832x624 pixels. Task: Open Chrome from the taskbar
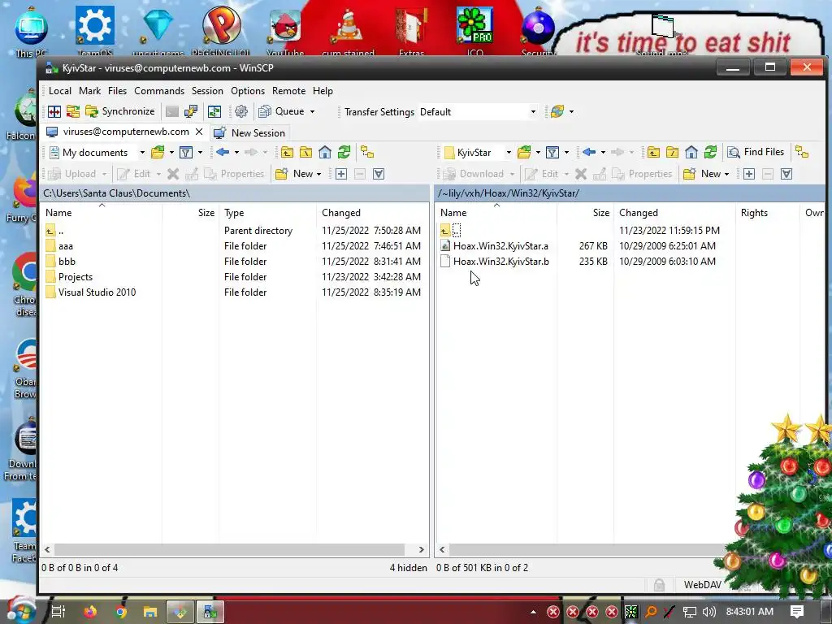point(120,612)
